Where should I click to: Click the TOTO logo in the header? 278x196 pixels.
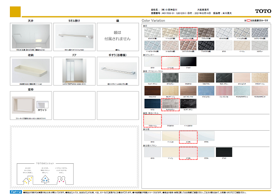(x=263, y=11)
